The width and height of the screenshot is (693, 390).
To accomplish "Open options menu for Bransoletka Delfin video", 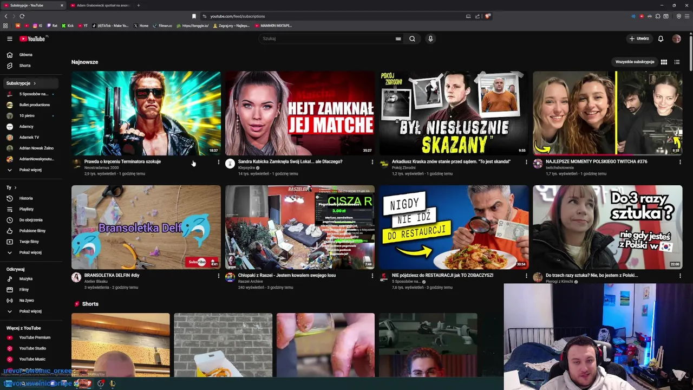I will pyautogui.click(x=218, y=276).
